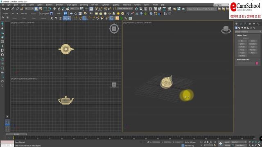The image size is (262, 147).
Task: Open the key filter dropdown in animation controls
Action: tap(239, 142)
